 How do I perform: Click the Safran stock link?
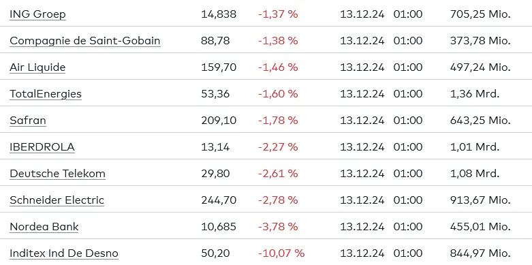(x=28, y=121)
